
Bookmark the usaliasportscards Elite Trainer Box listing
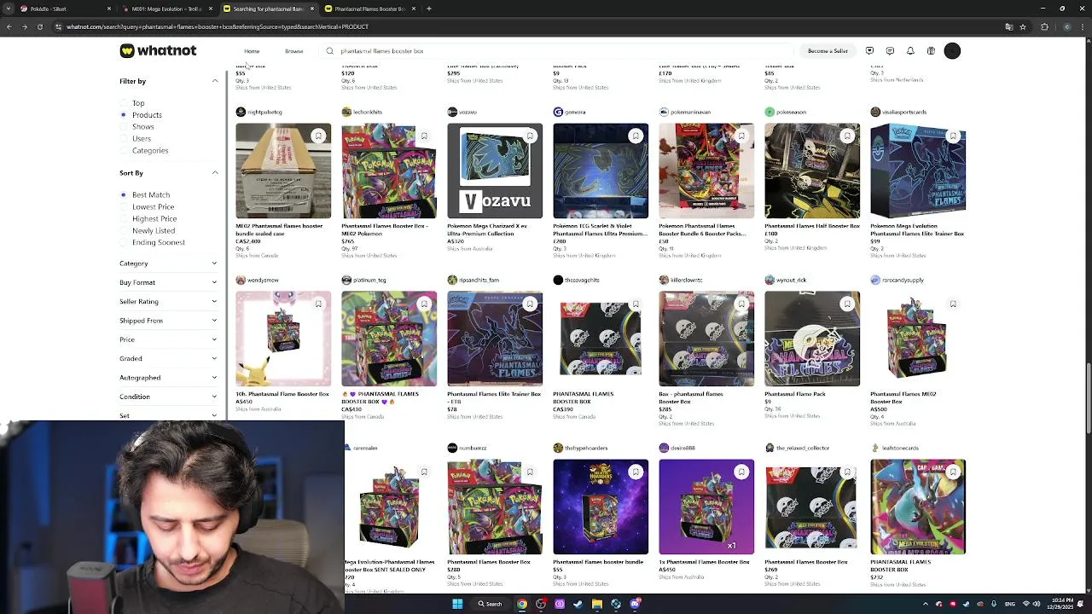coord(953,136)
